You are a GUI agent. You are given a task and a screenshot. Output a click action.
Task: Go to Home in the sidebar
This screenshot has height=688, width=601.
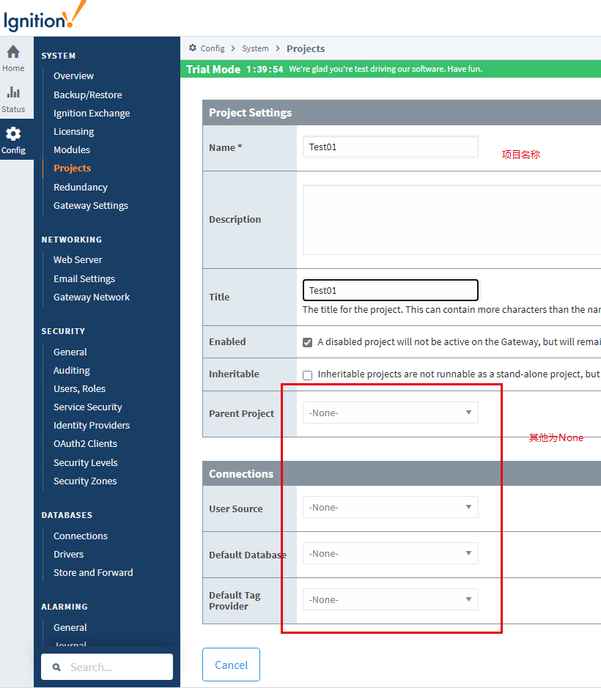coord(13,59)
